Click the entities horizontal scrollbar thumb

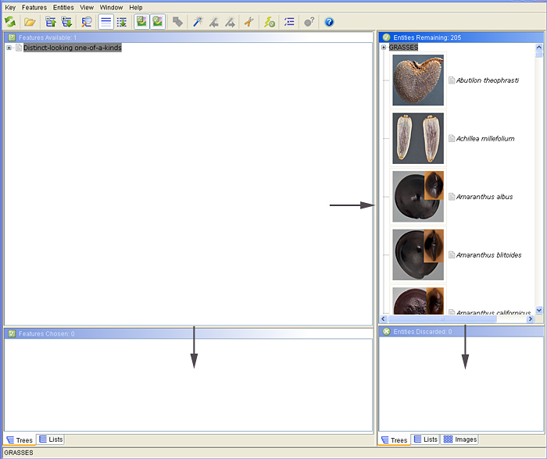pyautogui.click(x=442, y=319)
